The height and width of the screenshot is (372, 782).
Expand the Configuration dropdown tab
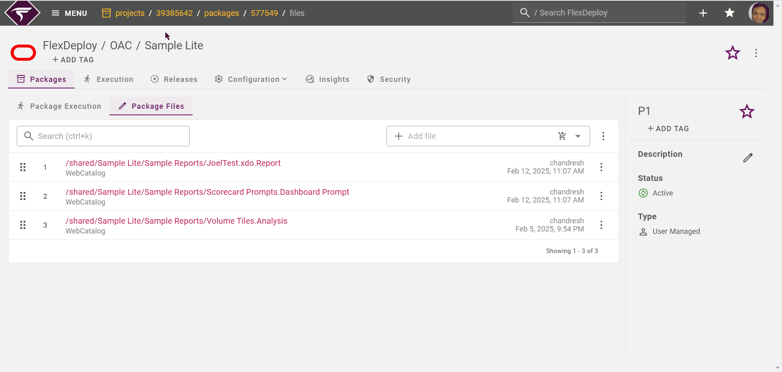[x=251, y=79]
